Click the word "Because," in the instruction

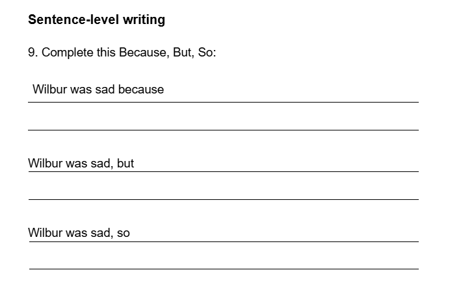(x=140, y=53)
